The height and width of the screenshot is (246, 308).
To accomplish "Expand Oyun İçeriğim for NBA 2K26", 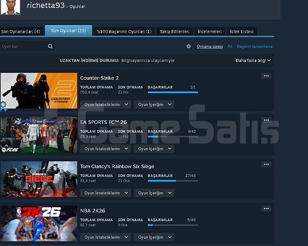I will pyautogui.click(x=154, y=237).
